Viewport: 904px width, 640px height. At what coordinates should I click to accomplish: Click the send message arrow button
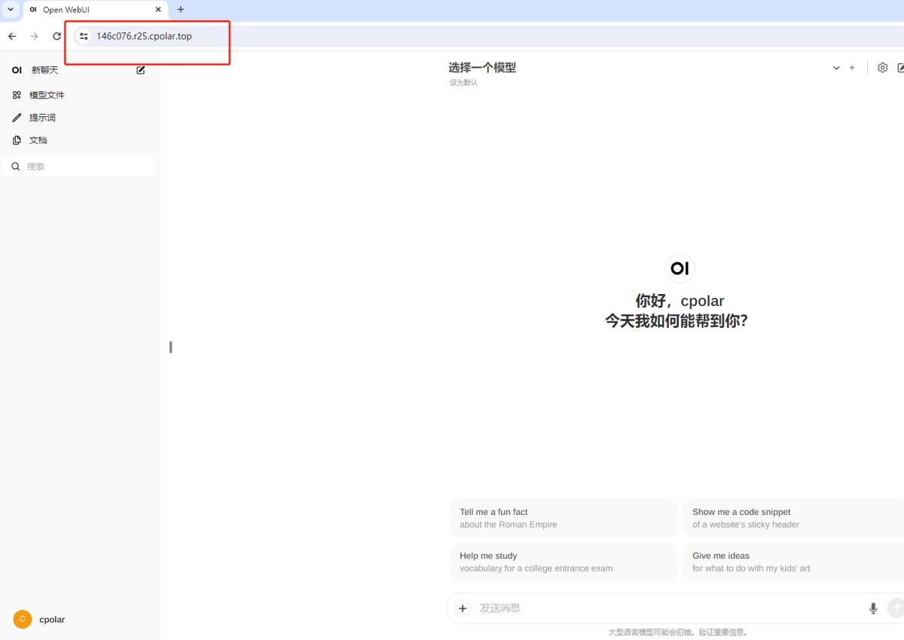896,608
